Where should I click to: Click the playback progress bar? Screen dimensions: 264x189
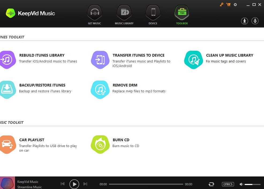(146, 184)
